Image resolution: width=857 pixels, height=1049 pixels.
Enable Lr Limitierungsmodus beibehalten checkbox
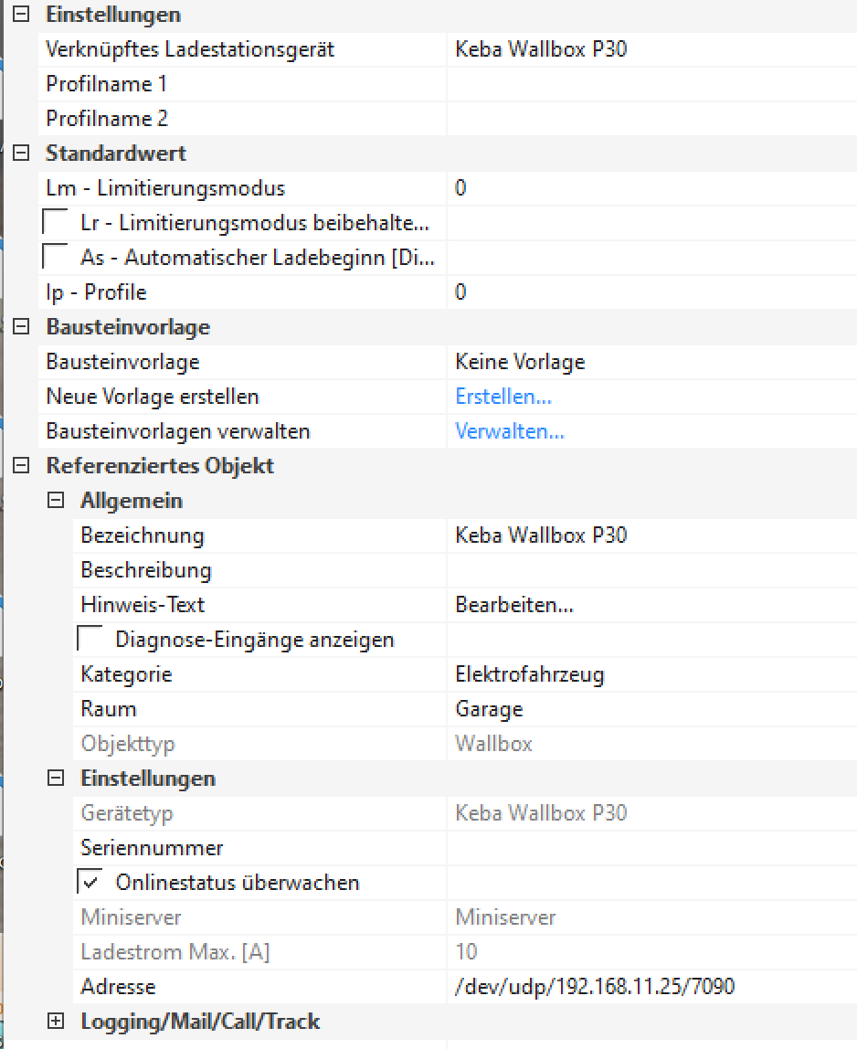pos(57,223)
